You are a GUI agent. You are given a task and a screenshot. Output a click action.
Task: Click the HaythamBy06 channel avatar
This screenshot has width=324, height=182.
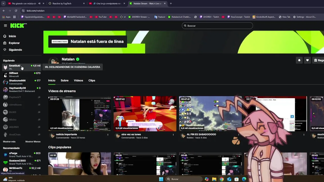coord(5,89)
